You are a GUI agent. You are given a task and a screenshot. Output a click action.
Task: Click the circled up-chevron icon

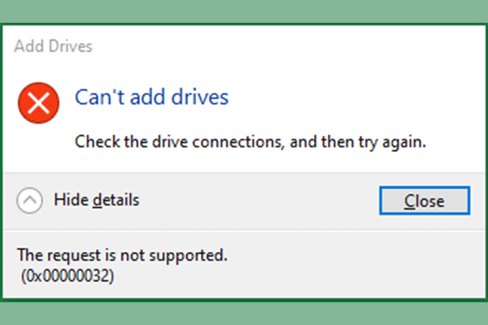pos(29,200)
